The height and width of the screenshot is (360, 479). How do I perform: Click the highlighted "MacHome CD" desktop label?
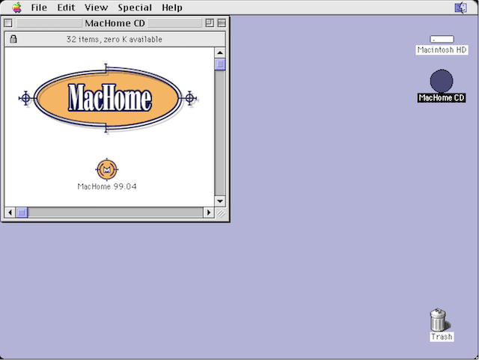(442, 98)
